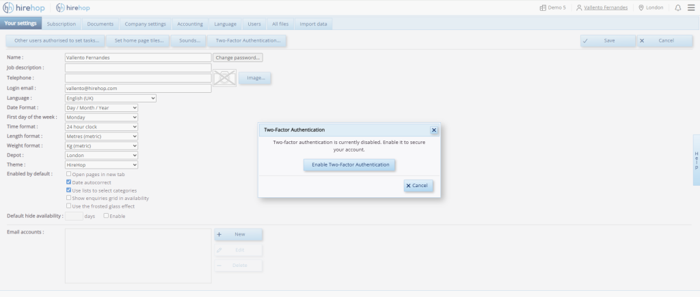Viewport: 700px width, 297px height.
Task: Click Cancel in the Two-Factor dialog
Action: 418,186
